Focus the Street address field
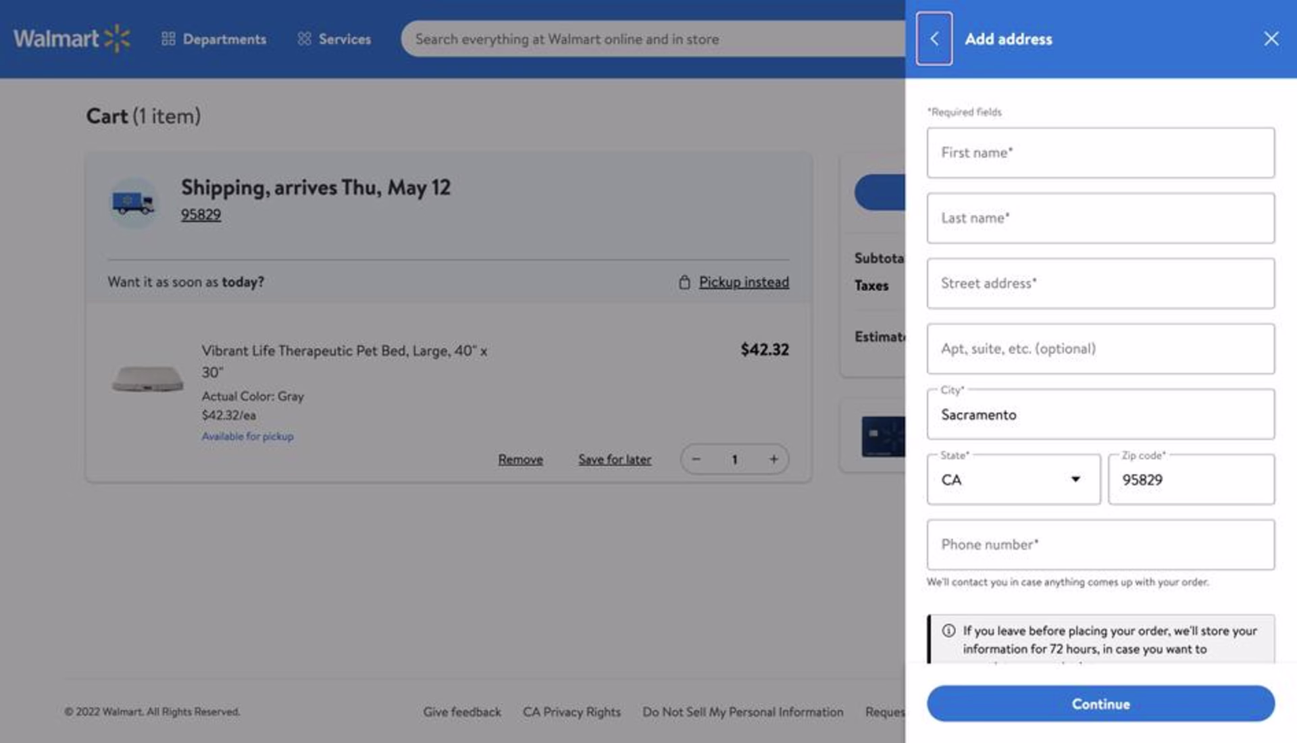This screenshot has height=743, width=1297. pyautogui.click(x=1100, y=283)
